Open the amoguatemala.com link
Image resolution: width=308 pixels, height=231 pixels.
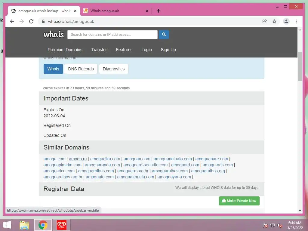136,177
